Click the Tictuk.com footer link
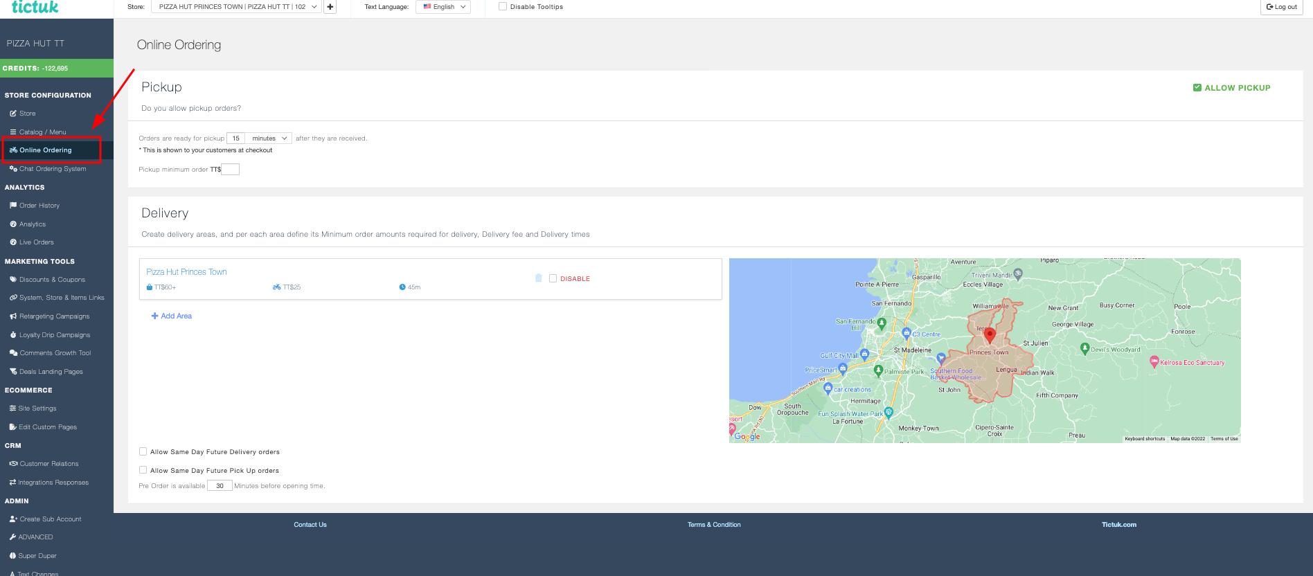 click(1119, 525)
